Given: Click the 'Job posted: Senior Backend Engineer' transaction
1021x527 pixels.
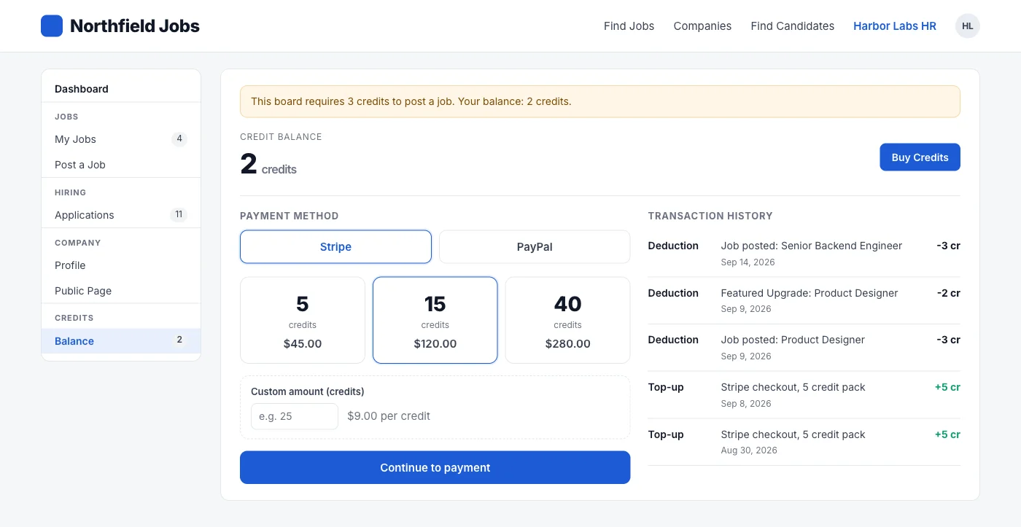Looking at the screenshot, I should (x=804, y=253).
